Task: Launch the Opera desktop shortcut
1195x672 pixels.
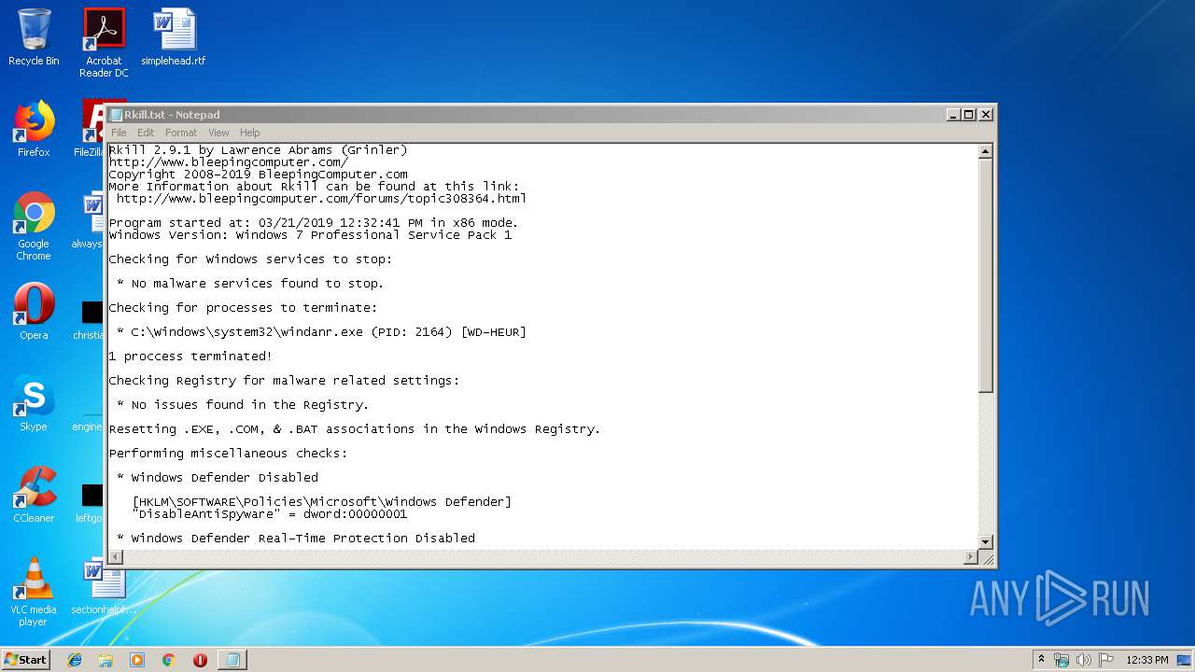Action: click(x=34, y=312)
